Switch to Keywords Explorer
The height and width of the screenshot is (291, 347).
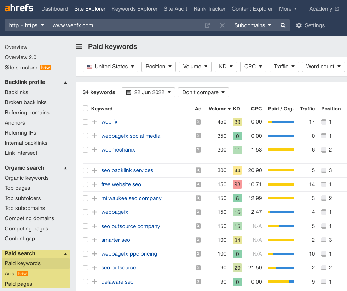click(x=134, y=8)
